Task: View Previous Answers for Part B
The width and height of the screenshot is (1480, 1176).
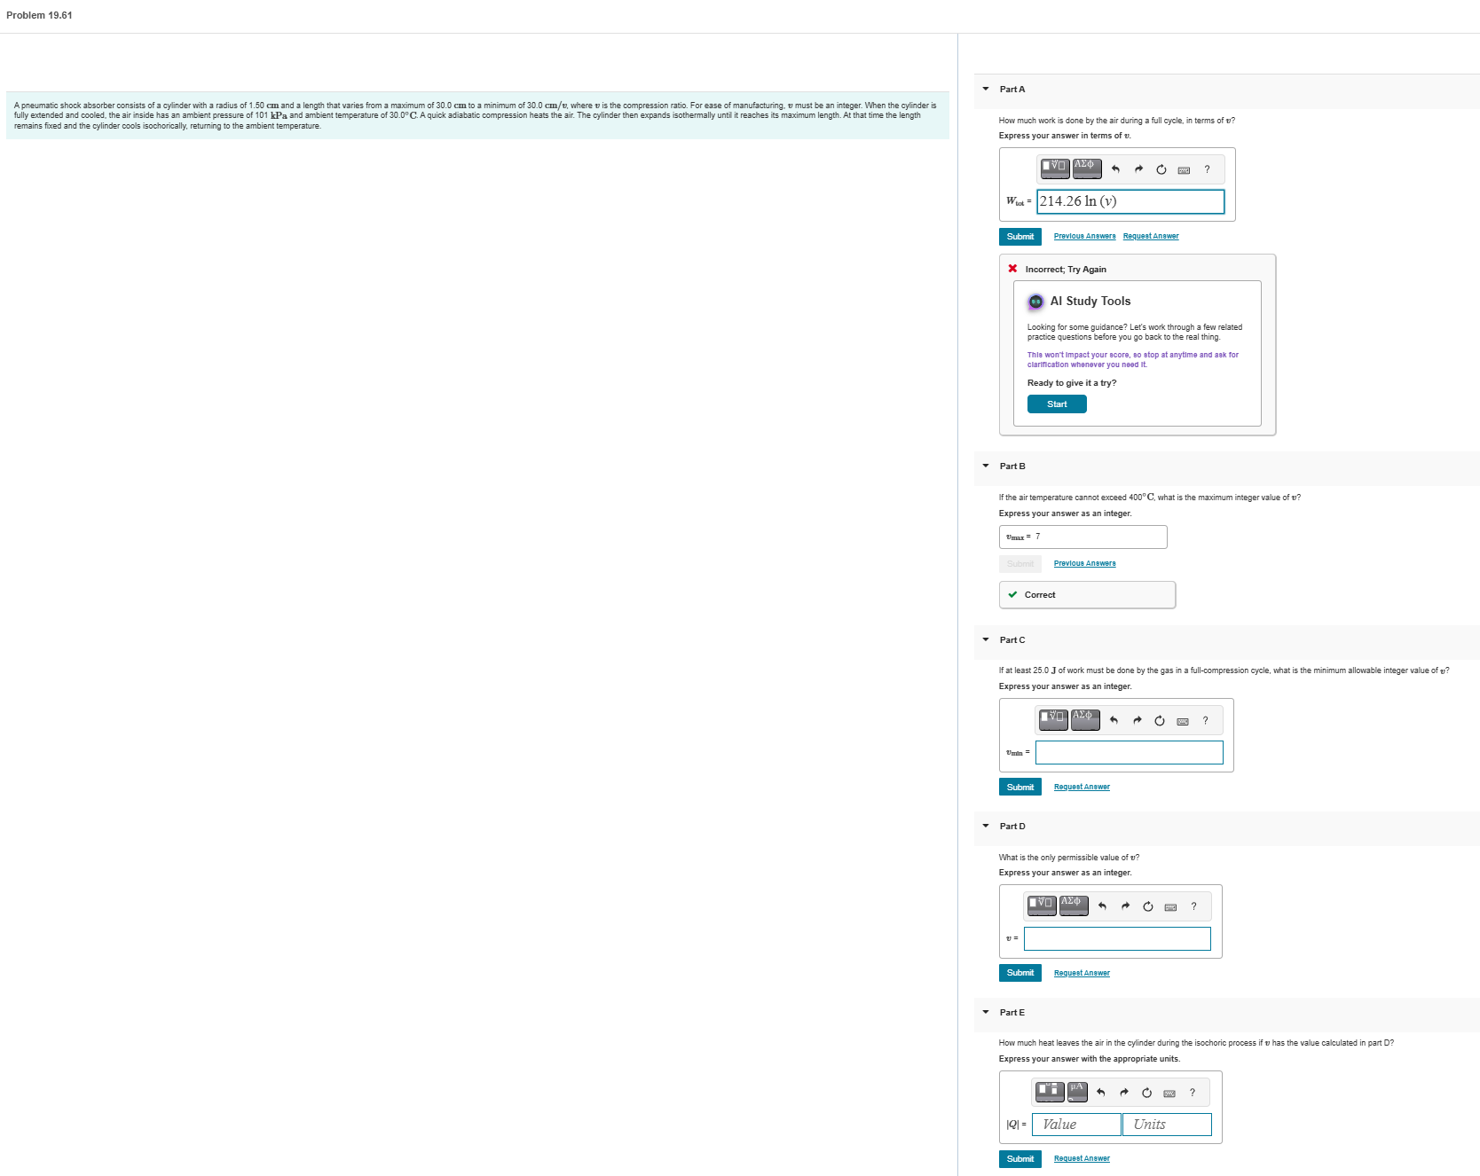Action: [x=1084, y=563]
